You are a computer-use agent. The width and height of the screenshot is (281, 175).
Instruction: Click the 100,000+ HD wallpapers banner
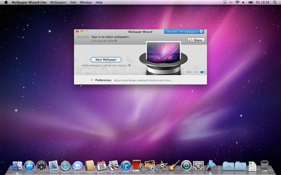[x=184, y=31]
